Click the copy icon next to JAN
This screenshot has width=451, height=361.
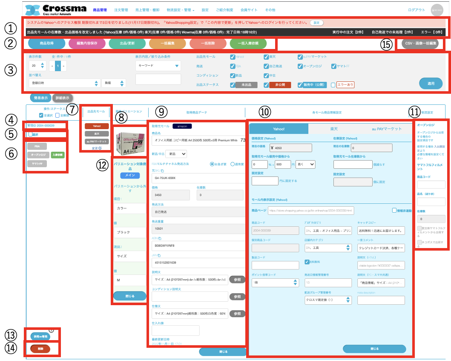point(159,255)
